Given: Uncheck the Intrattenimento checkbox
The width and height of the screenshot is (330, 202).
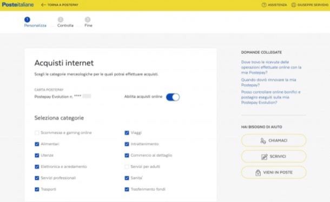Looking at the screenshot, I should point(127,144).
